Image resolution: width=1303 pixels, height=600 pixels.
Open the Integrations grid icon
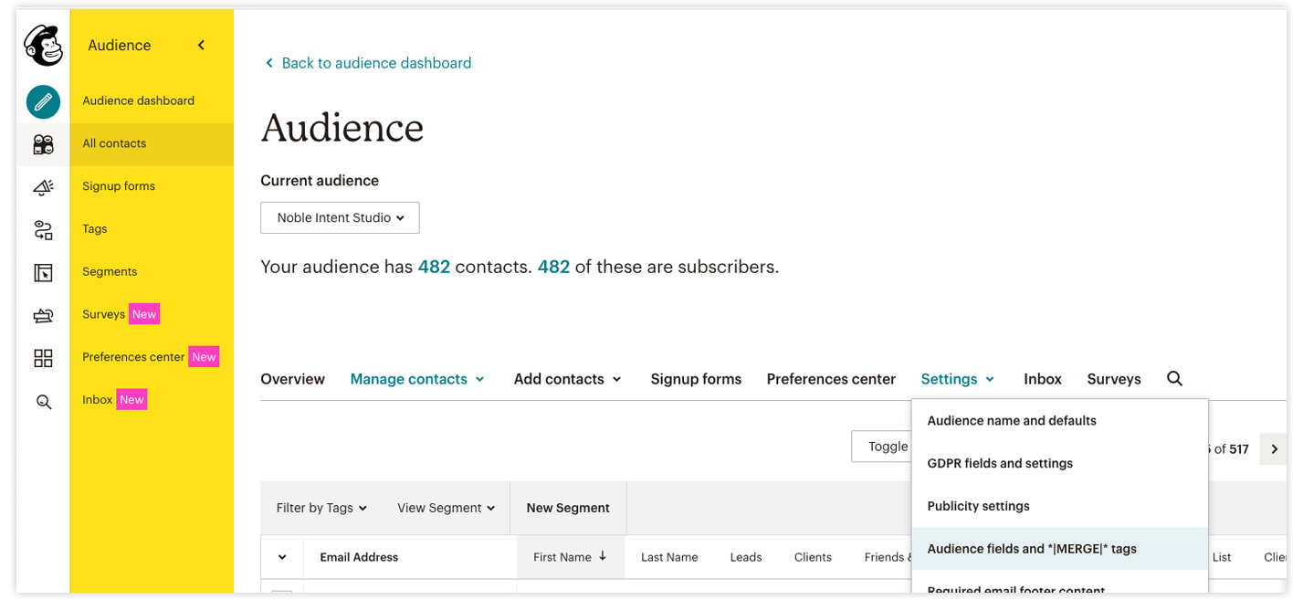[x=43, y=358]
